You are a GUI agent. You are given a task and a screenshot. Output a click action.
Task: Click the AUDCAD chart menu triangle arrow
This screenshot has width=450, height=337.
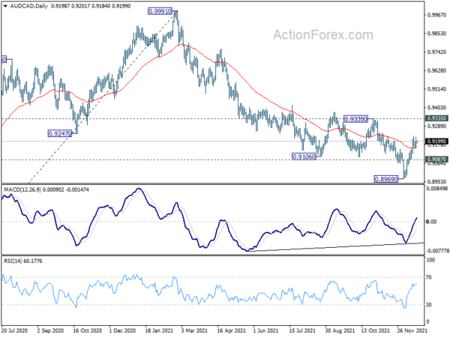click(x=5, y=6)
